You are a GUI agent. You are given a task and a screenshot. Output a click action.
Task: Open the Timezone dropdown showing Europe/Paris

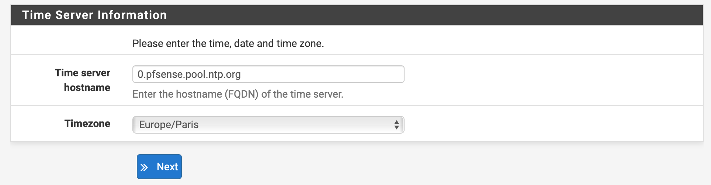[268, 125]
